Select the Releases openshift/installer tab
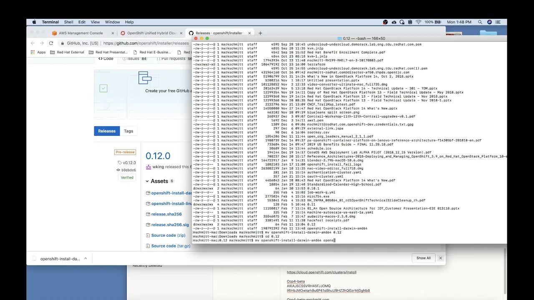 (219, 33)
